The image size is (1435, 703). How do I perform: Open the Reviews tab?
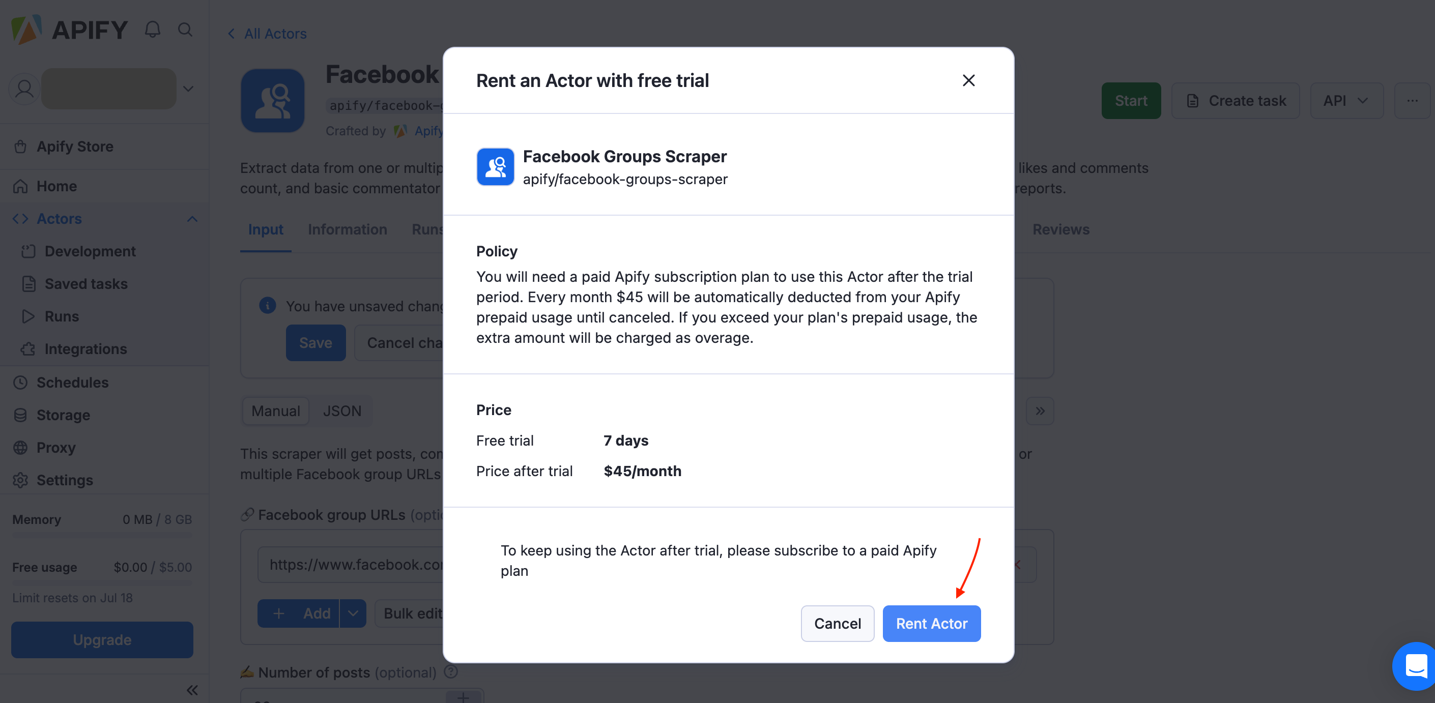click(1060, 229)
